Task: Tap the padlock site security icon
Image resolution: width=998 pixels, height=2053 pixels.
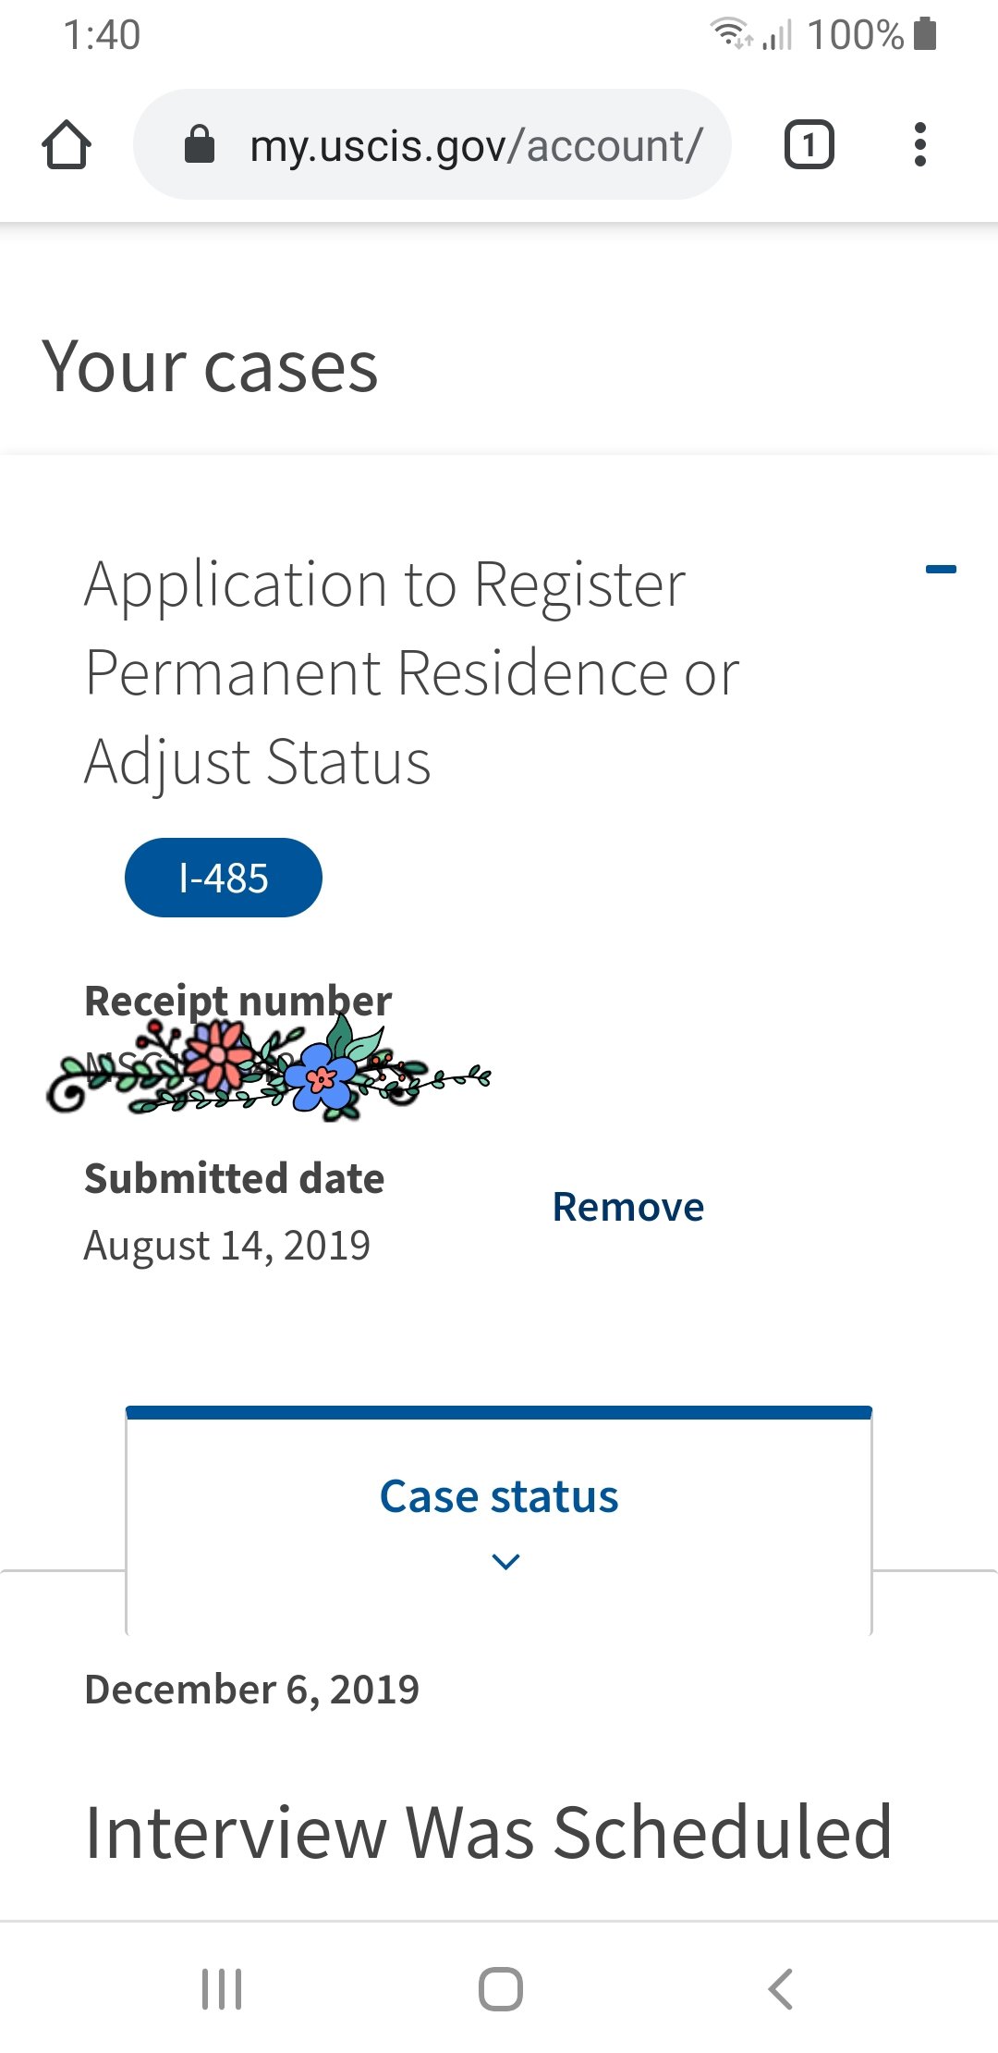Action: (200, 144)
